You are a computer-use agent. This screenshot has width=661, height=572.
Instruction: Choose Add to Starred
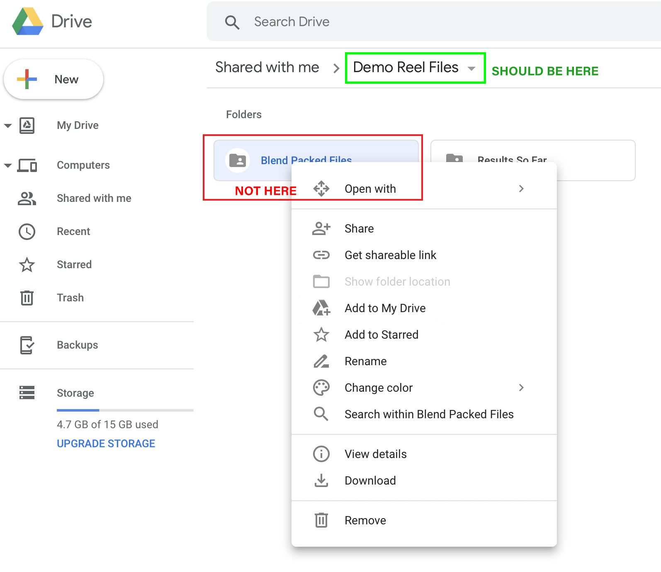point(424,335)
